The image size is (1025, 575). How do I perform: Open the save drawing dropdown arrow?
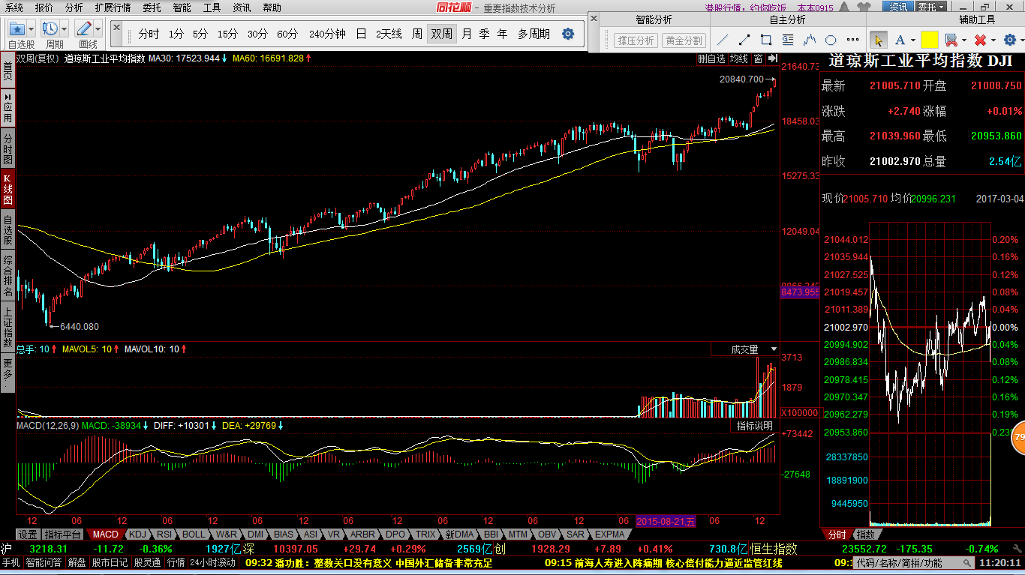tap(964, 40)
